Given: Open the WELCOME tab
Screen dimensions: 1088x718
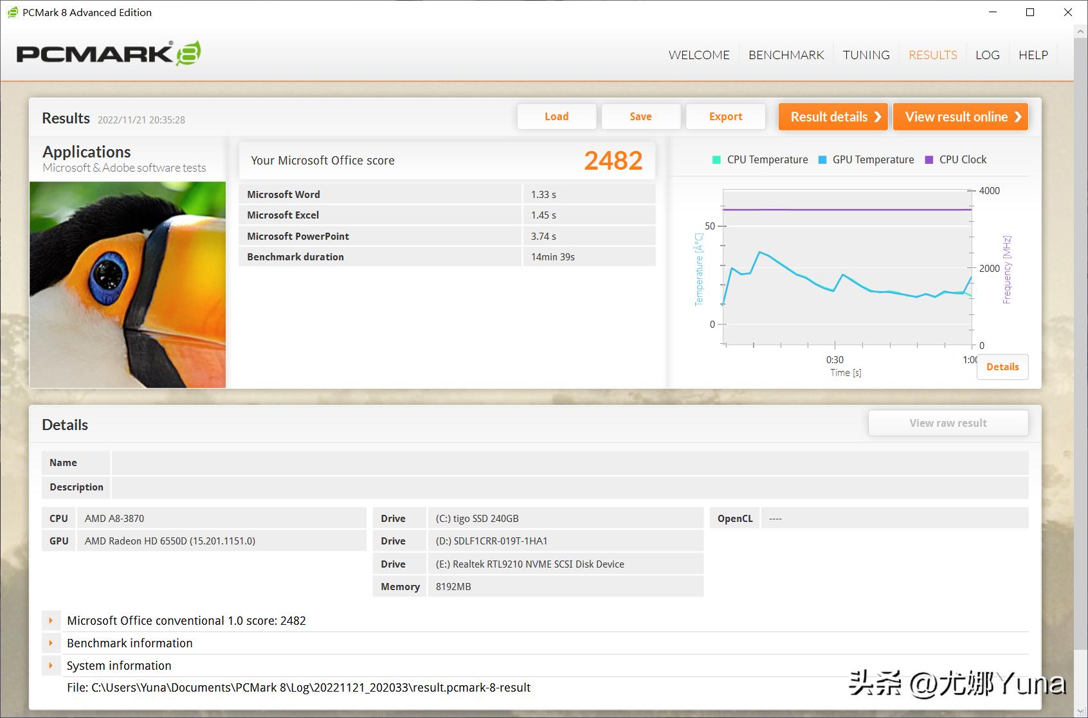Looking at the screenshot, I should click(699, 55).
